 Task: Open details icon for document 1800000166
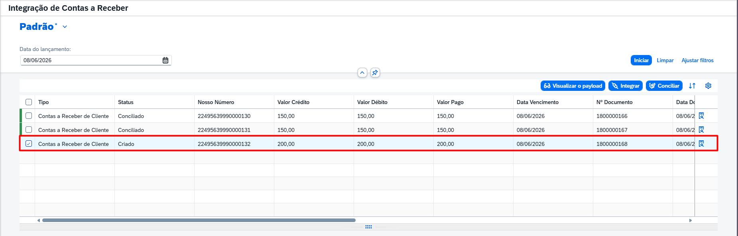click(701, 116)
